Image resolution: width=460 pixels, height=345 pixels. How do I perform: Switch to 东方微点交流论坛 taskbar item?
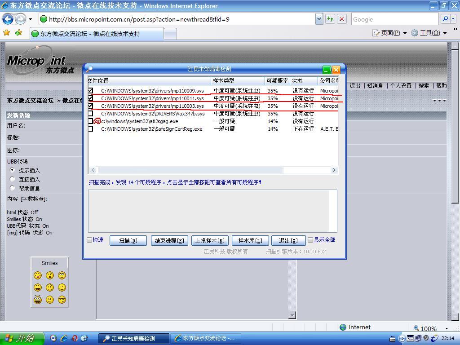click(206, 339)
